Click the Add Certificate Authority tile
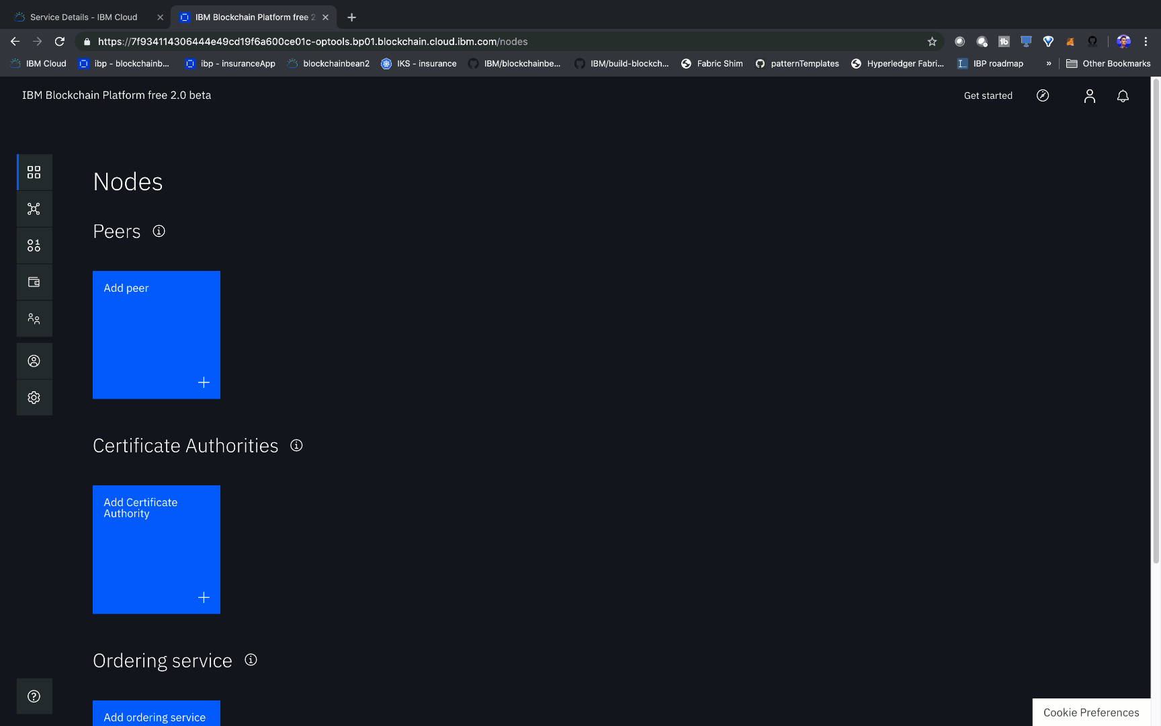 point(157,549)
